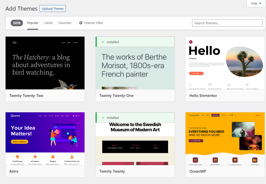Screen dimensions: 266x184
Task: Click the paper plane icon in Hello Elementor preview
Action: click(229, 85)
